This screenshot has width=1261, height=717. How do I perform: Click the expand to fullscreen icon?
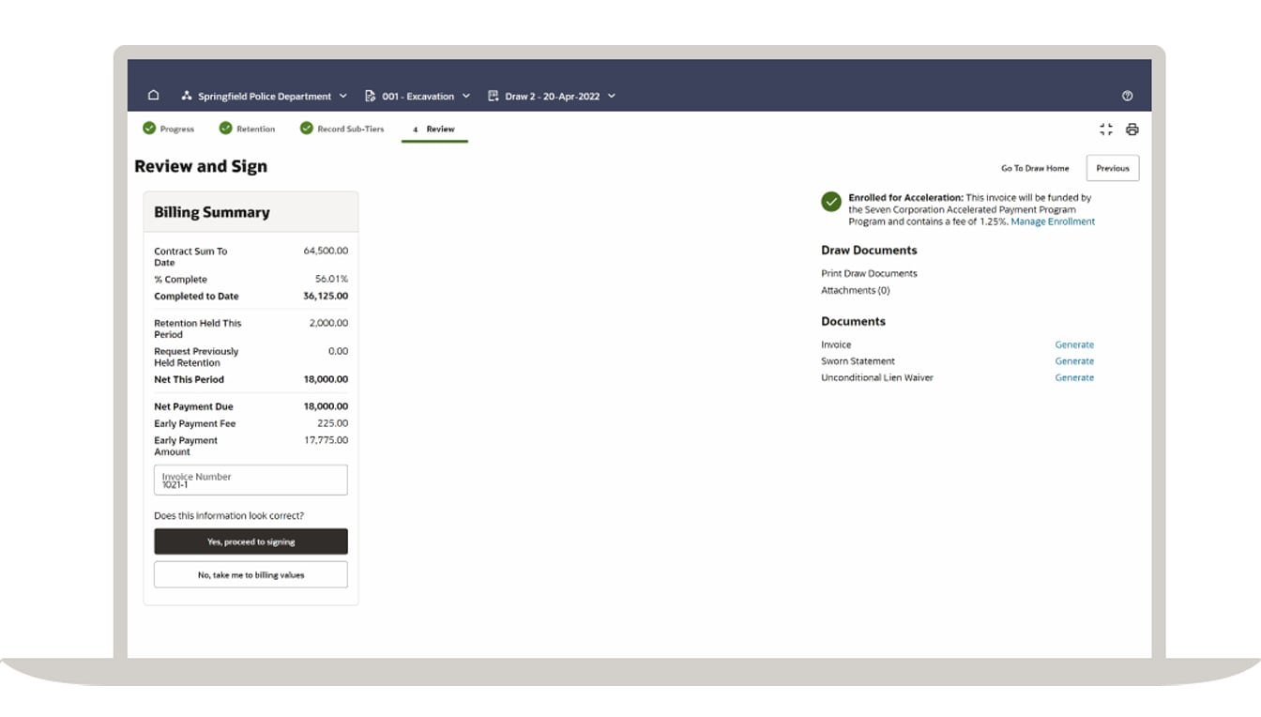1105,129
